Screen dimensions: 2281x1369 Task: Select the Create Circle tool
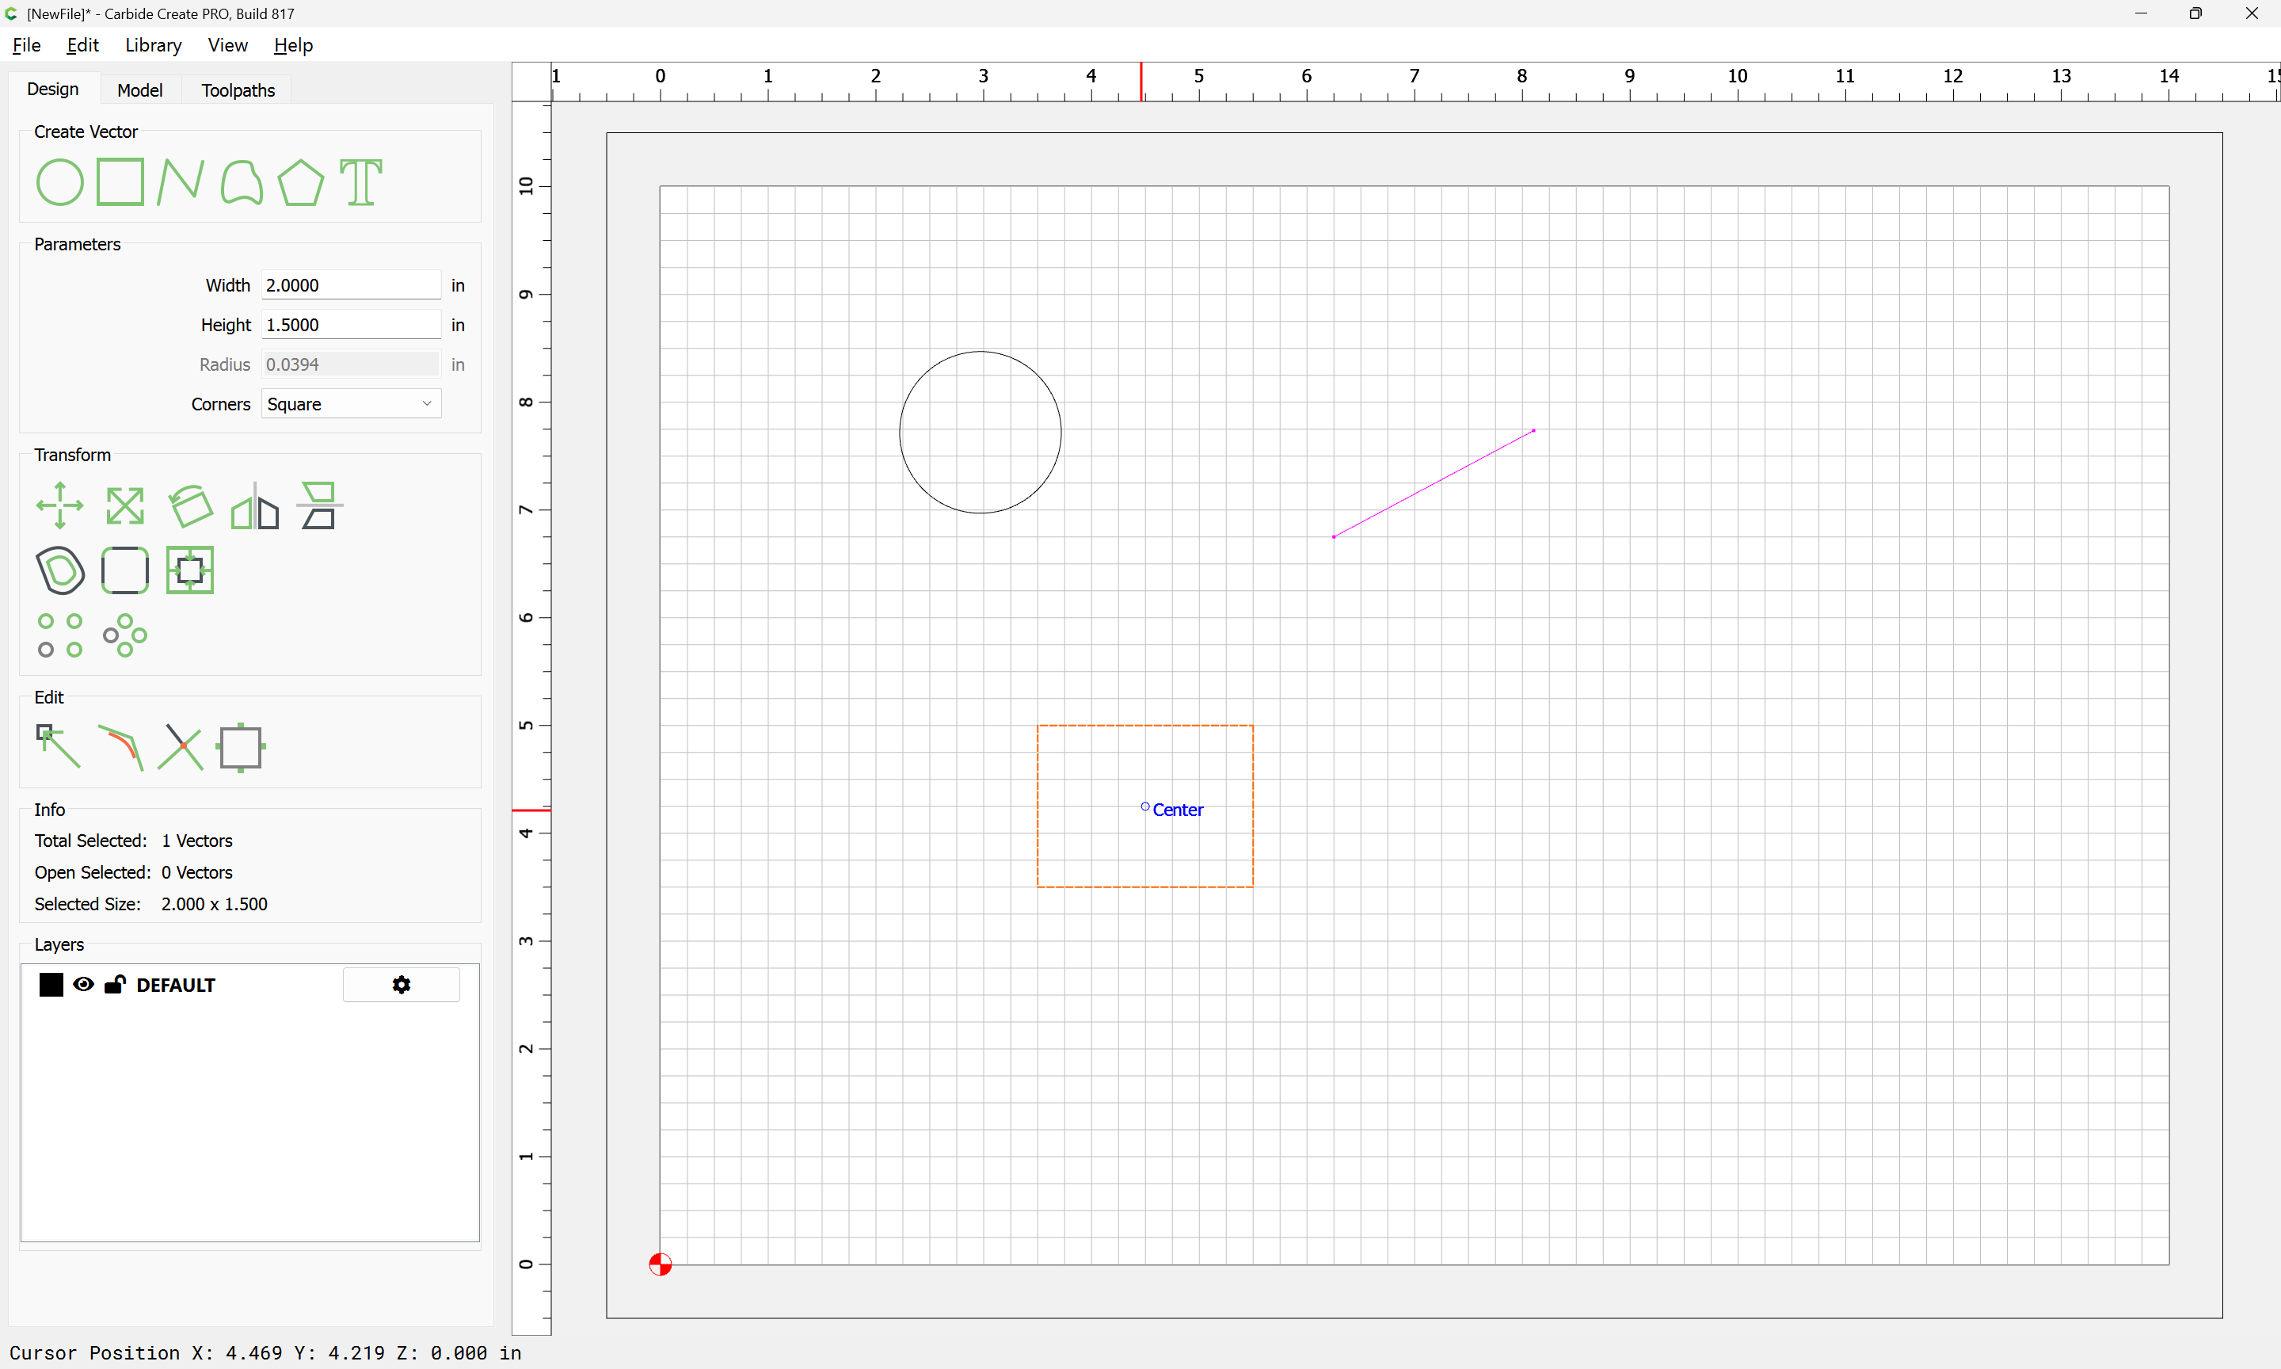pyautogui.click(x=59, y=181)
